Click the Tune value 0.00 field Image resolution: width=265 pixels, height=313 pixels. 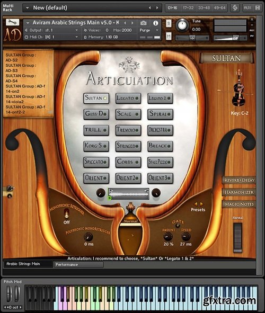coord(196,30)
